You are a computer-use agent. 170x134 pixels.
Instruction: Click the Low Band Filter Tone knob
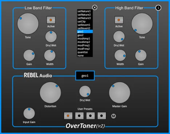pyautogui.click(x=28, y=24)
